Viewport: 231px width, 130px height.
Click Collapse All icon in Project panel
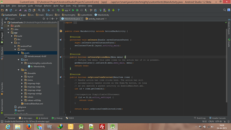point(47,19)
